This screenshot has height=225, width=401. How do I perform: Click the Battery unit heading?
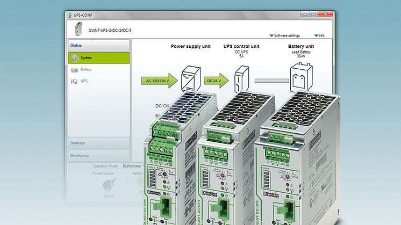click(301, 46)
